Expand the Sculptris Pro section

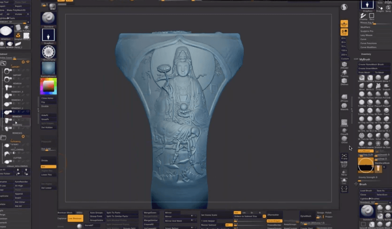[x=367, y=31]
